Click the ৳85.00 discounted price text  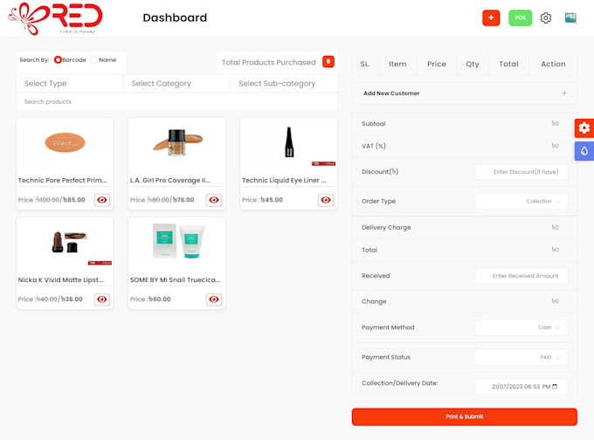pos(74,200)
